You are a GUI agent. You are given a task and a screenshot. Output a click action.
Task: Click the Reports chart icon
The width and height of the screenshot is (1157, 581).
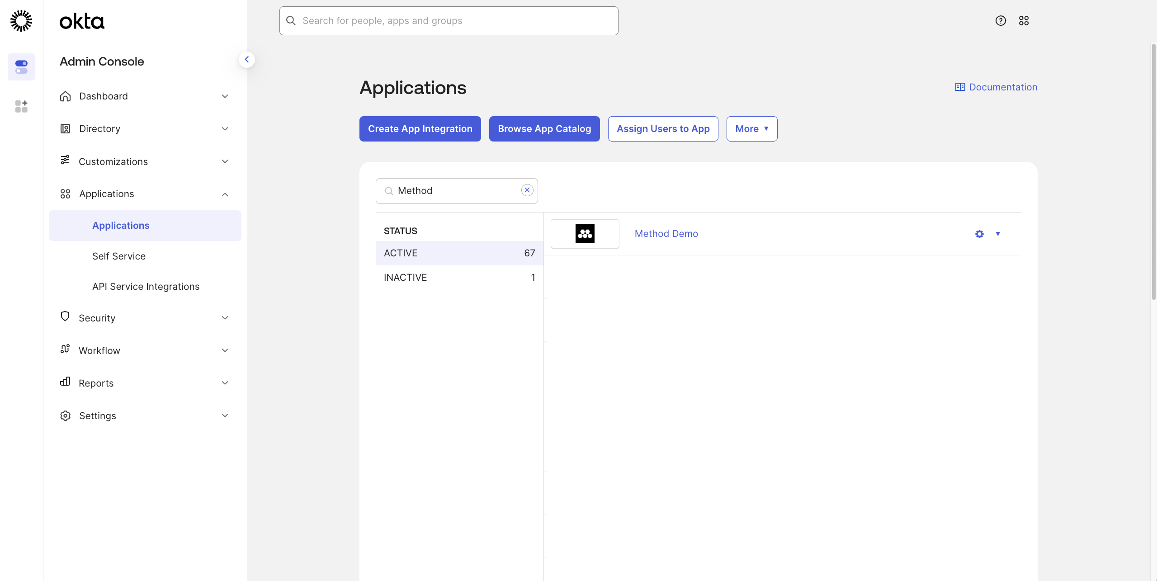(x=65, y=382)
